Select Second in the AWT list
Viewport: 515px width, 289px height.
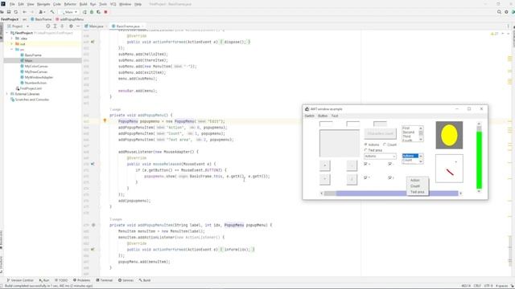coord(409,132)
